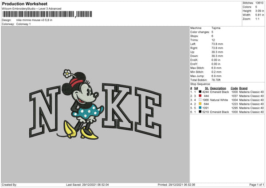Click the teal swatch for thread 1091
The image size is (266, 188).
click(200, 108)
